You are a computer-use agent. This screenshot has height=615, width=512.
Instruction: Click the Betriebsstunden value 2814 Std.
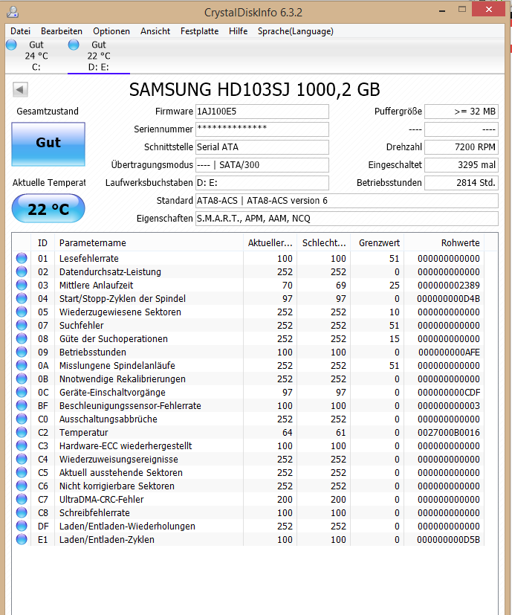461,183
